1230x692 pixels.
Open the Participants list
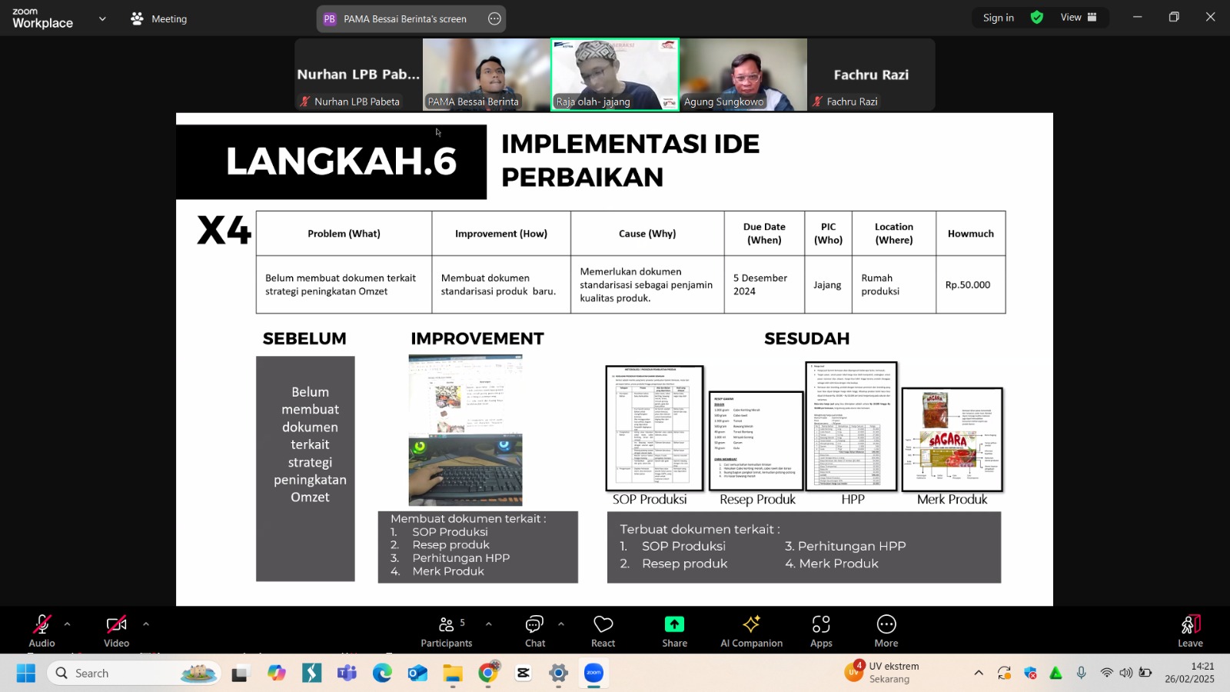pyautogui.click(x=446, y=630)
